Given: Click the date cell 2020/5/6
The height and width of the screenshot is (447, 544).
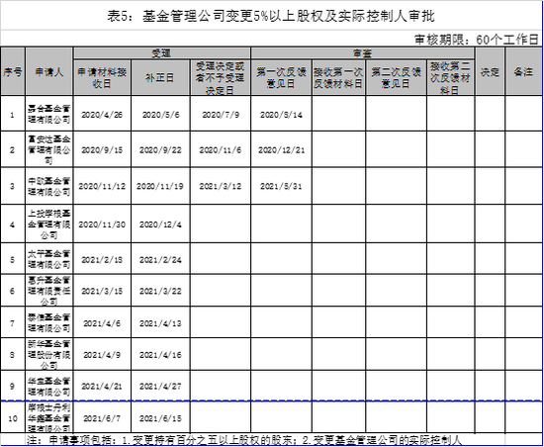Looking at the screenshot, I should pyautogui.click(x=160, y=115).
